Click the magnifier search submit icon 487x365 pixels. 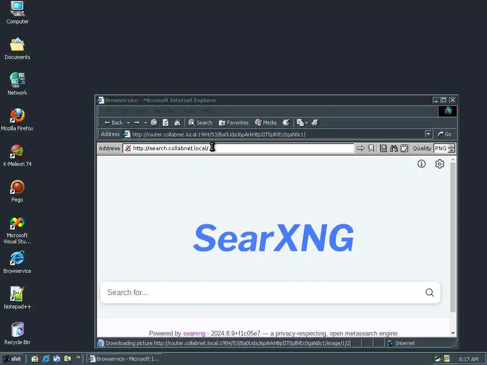pyautogui.click(x=429, y=293)
